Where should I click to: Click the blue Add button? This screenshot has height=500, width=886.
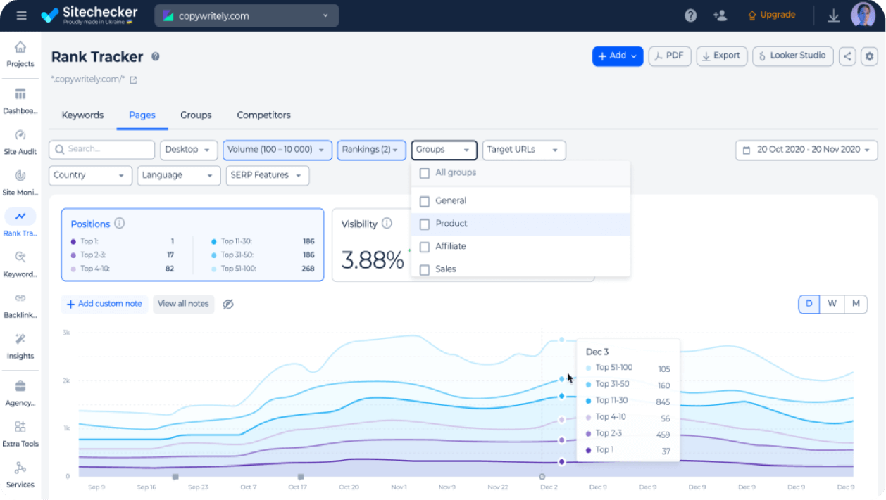click(x=618, y=56)
